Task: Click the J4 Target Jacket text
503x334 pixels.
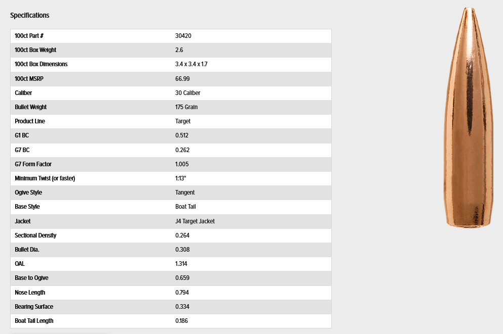Action: click(195, 221)
